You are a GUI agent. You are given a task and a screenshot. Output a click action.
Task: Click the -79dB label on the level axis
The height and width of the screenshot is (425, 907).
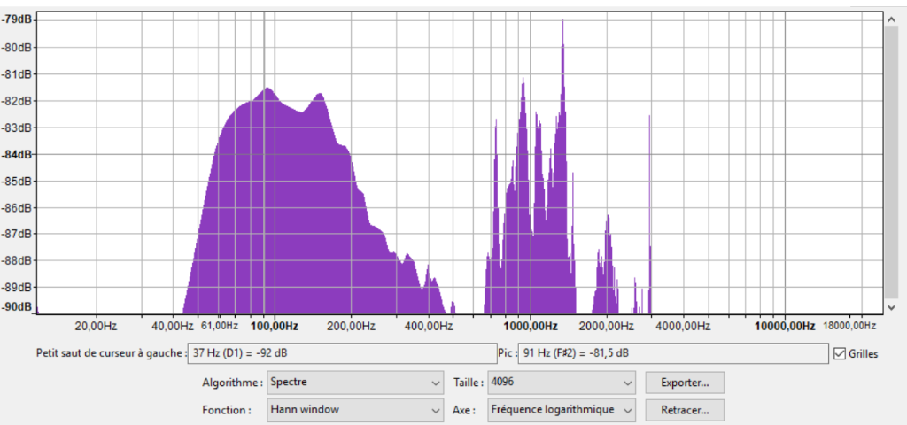pos(18,20)
